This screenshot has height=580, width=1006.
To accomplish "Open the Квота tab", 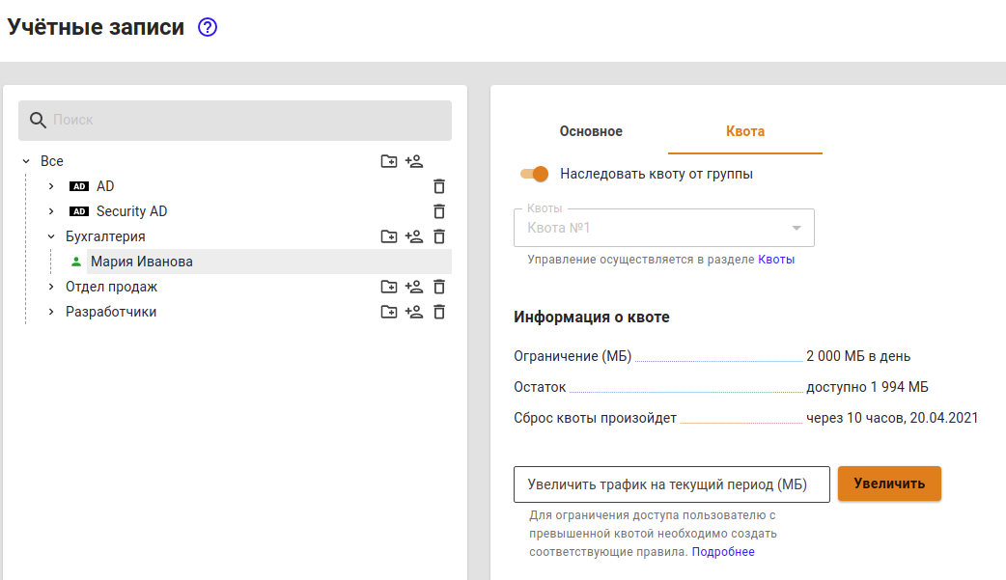I will point(744,131).
